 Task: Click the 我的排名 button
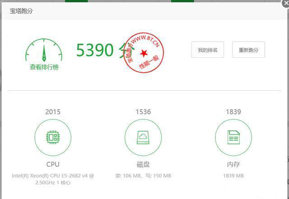208,50
